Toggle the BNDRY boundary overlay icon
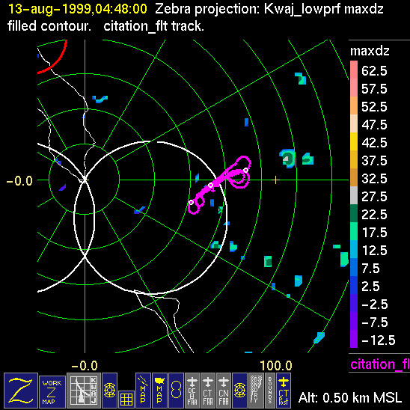The width and height of the screenshot is (410, 410). pyautogui.click(x=256, y=390)
